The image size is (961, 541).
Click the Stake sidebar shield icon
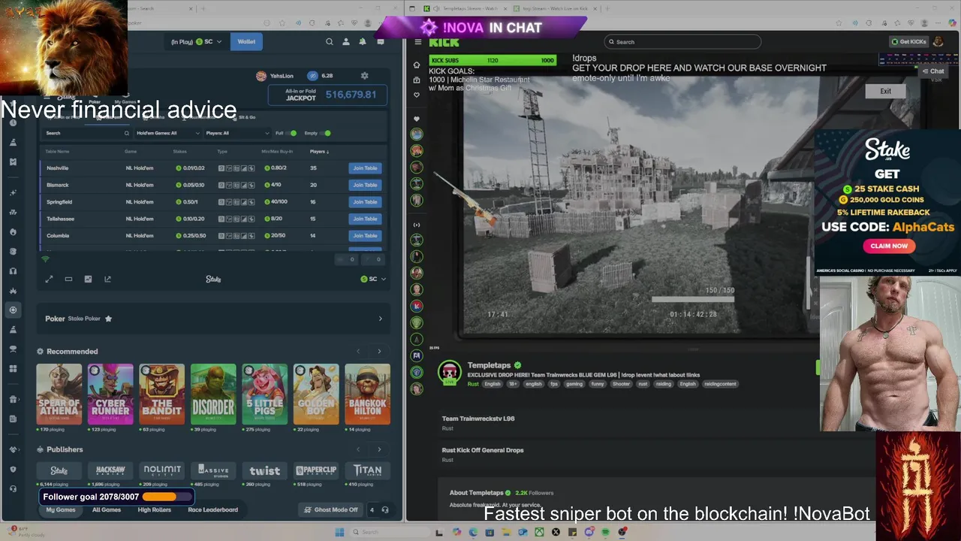[13, 469]
